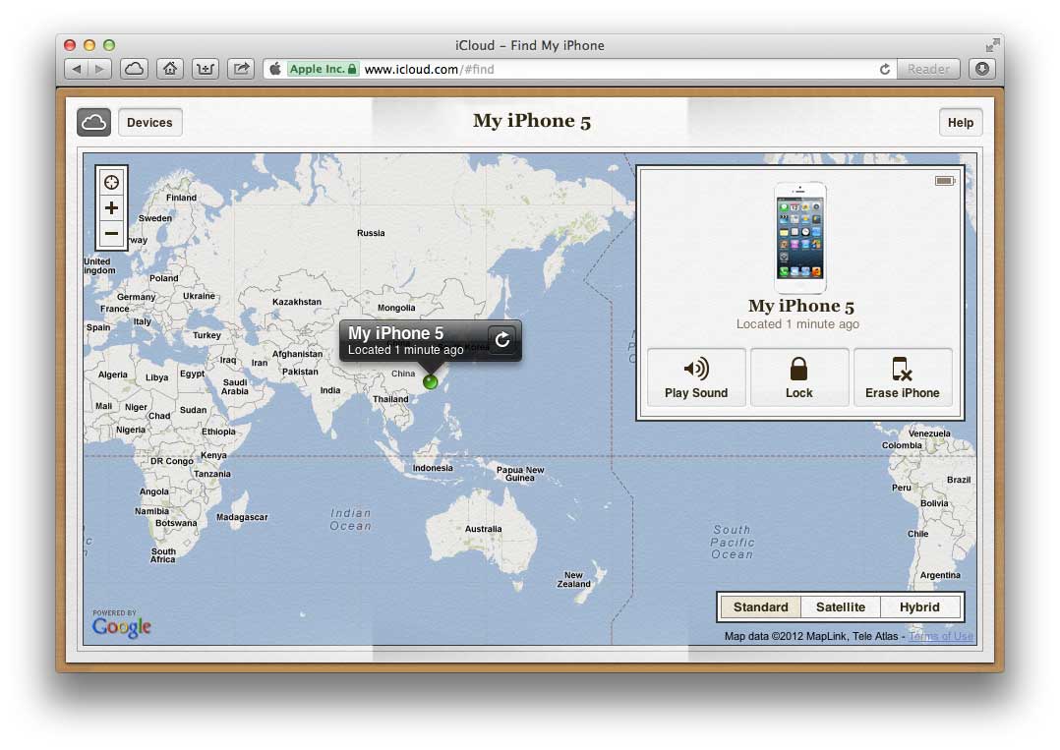Switch map to Satellite view

(x=841, y=606)
